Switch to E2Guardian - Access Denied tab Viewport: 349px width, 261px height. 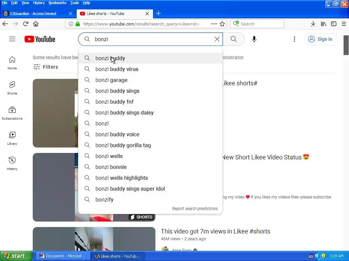pos(33,14)
